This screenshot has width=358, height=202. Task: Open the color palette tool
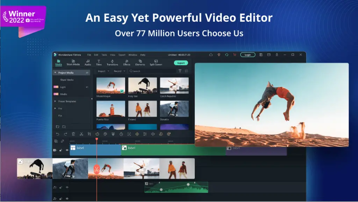point(105,134)
